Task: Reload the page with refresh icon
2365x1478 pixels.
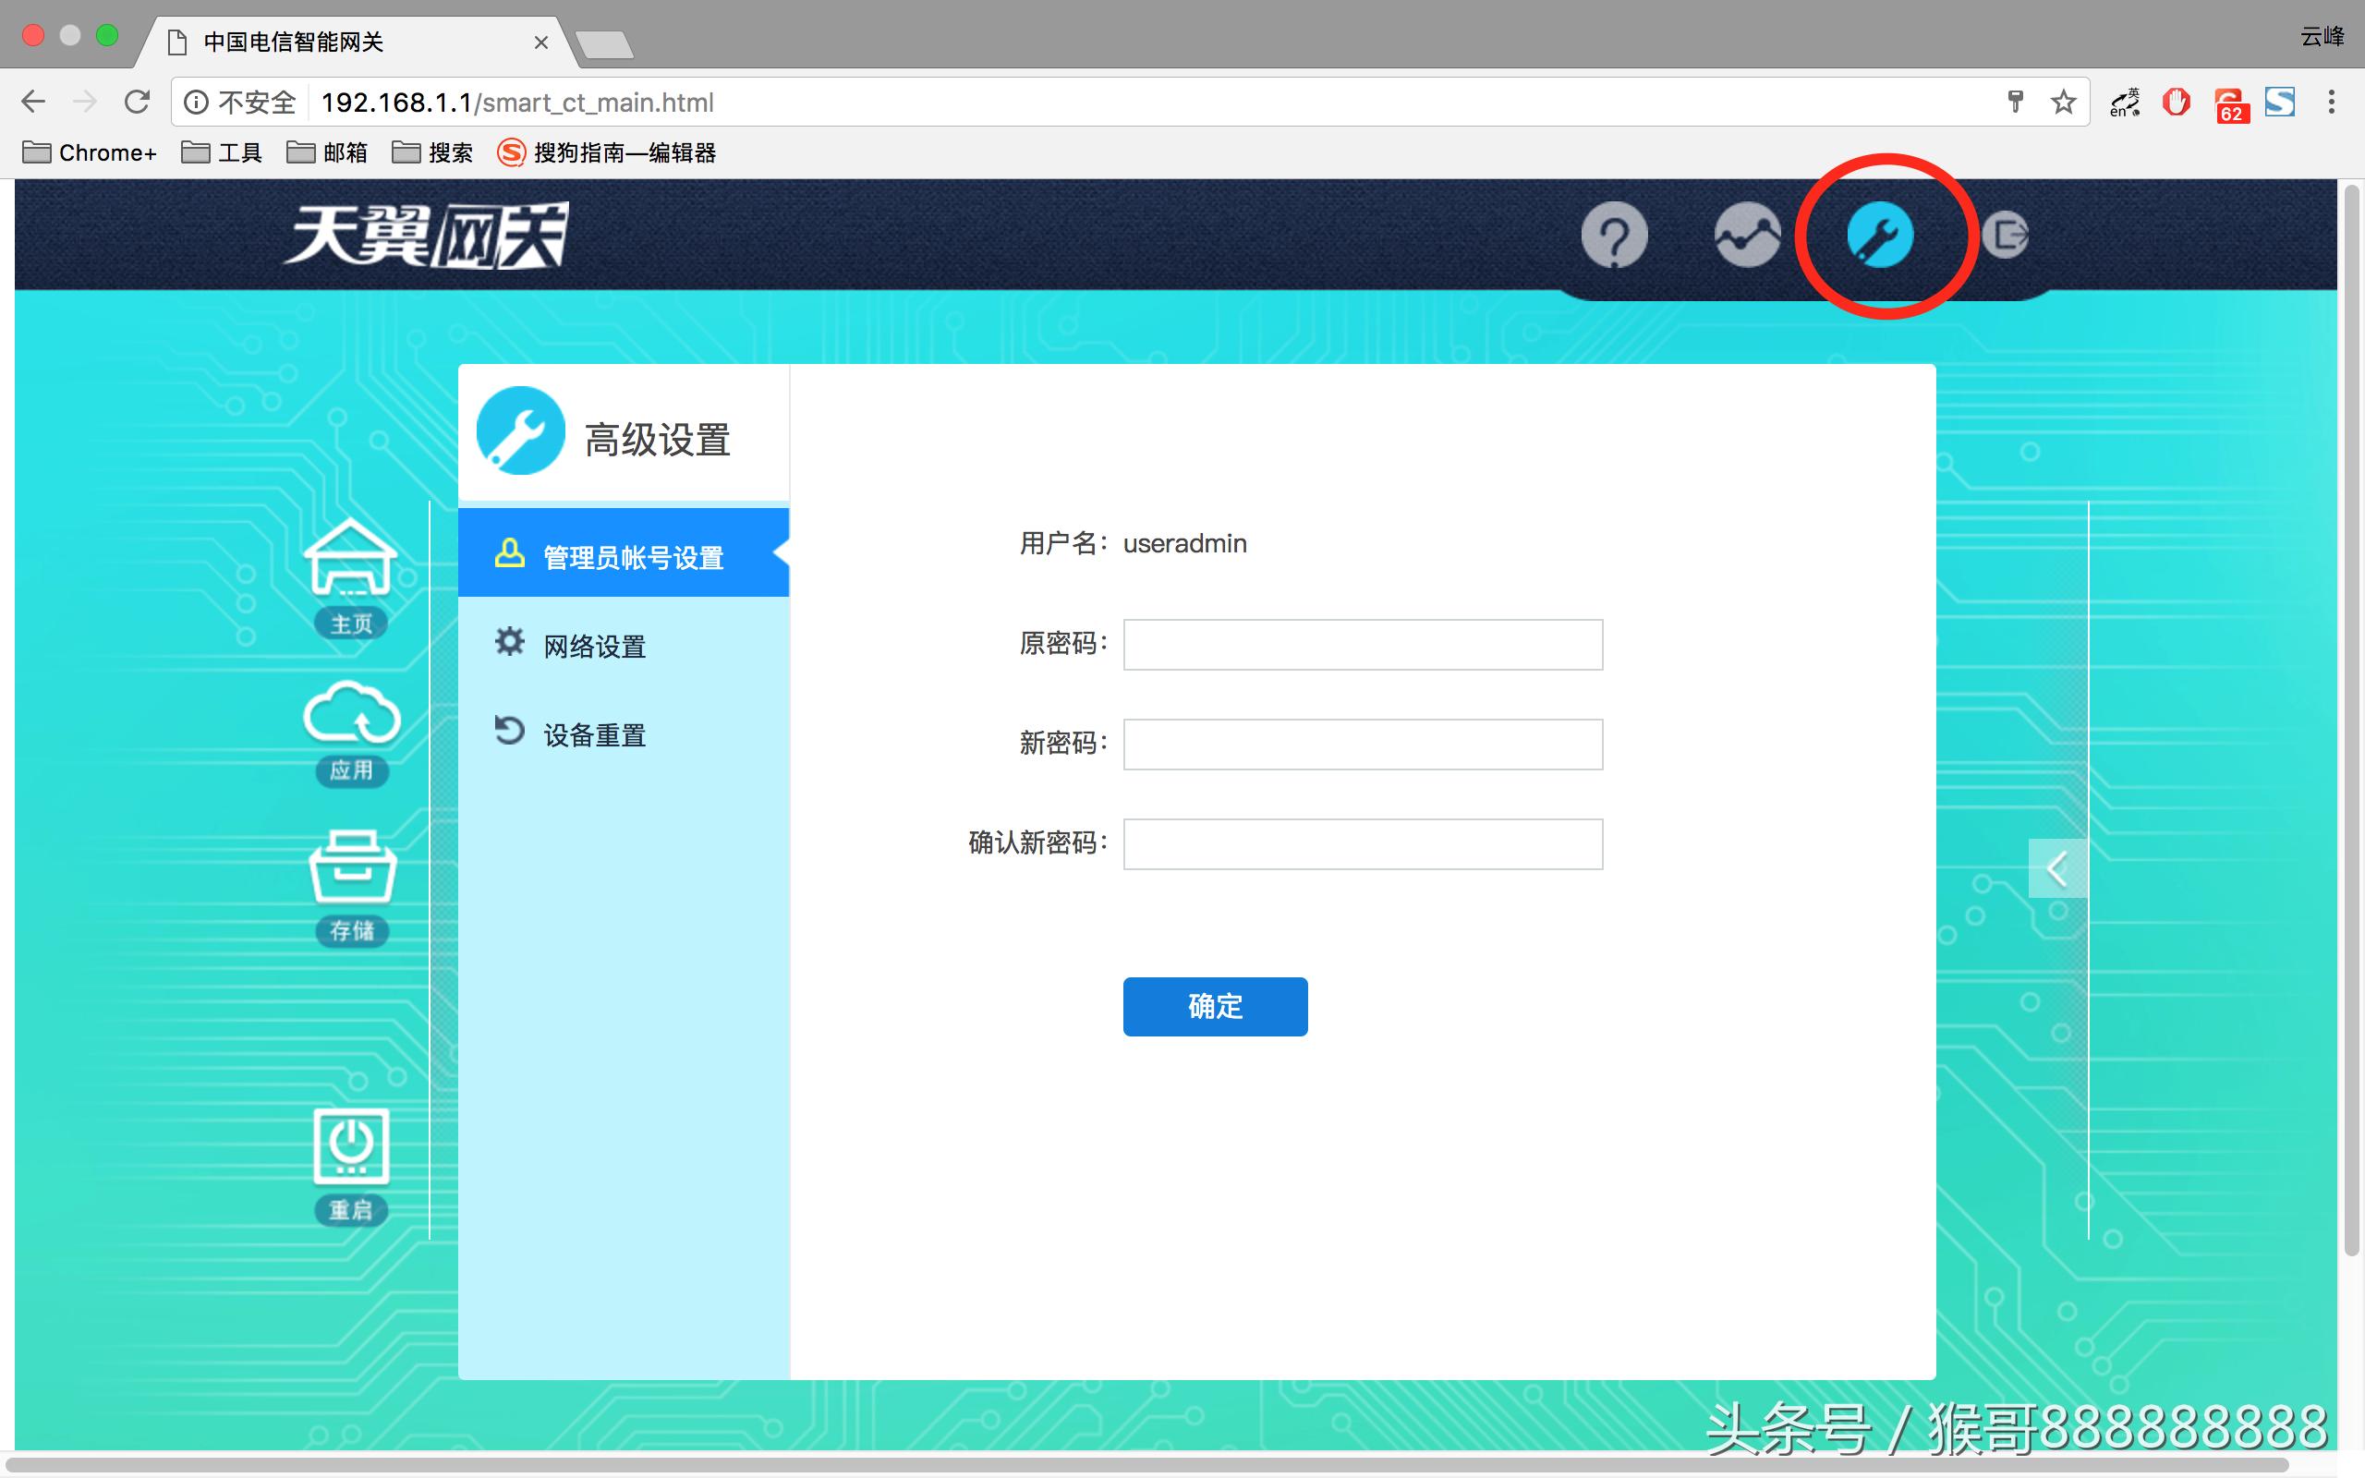Action: point(137,101)
